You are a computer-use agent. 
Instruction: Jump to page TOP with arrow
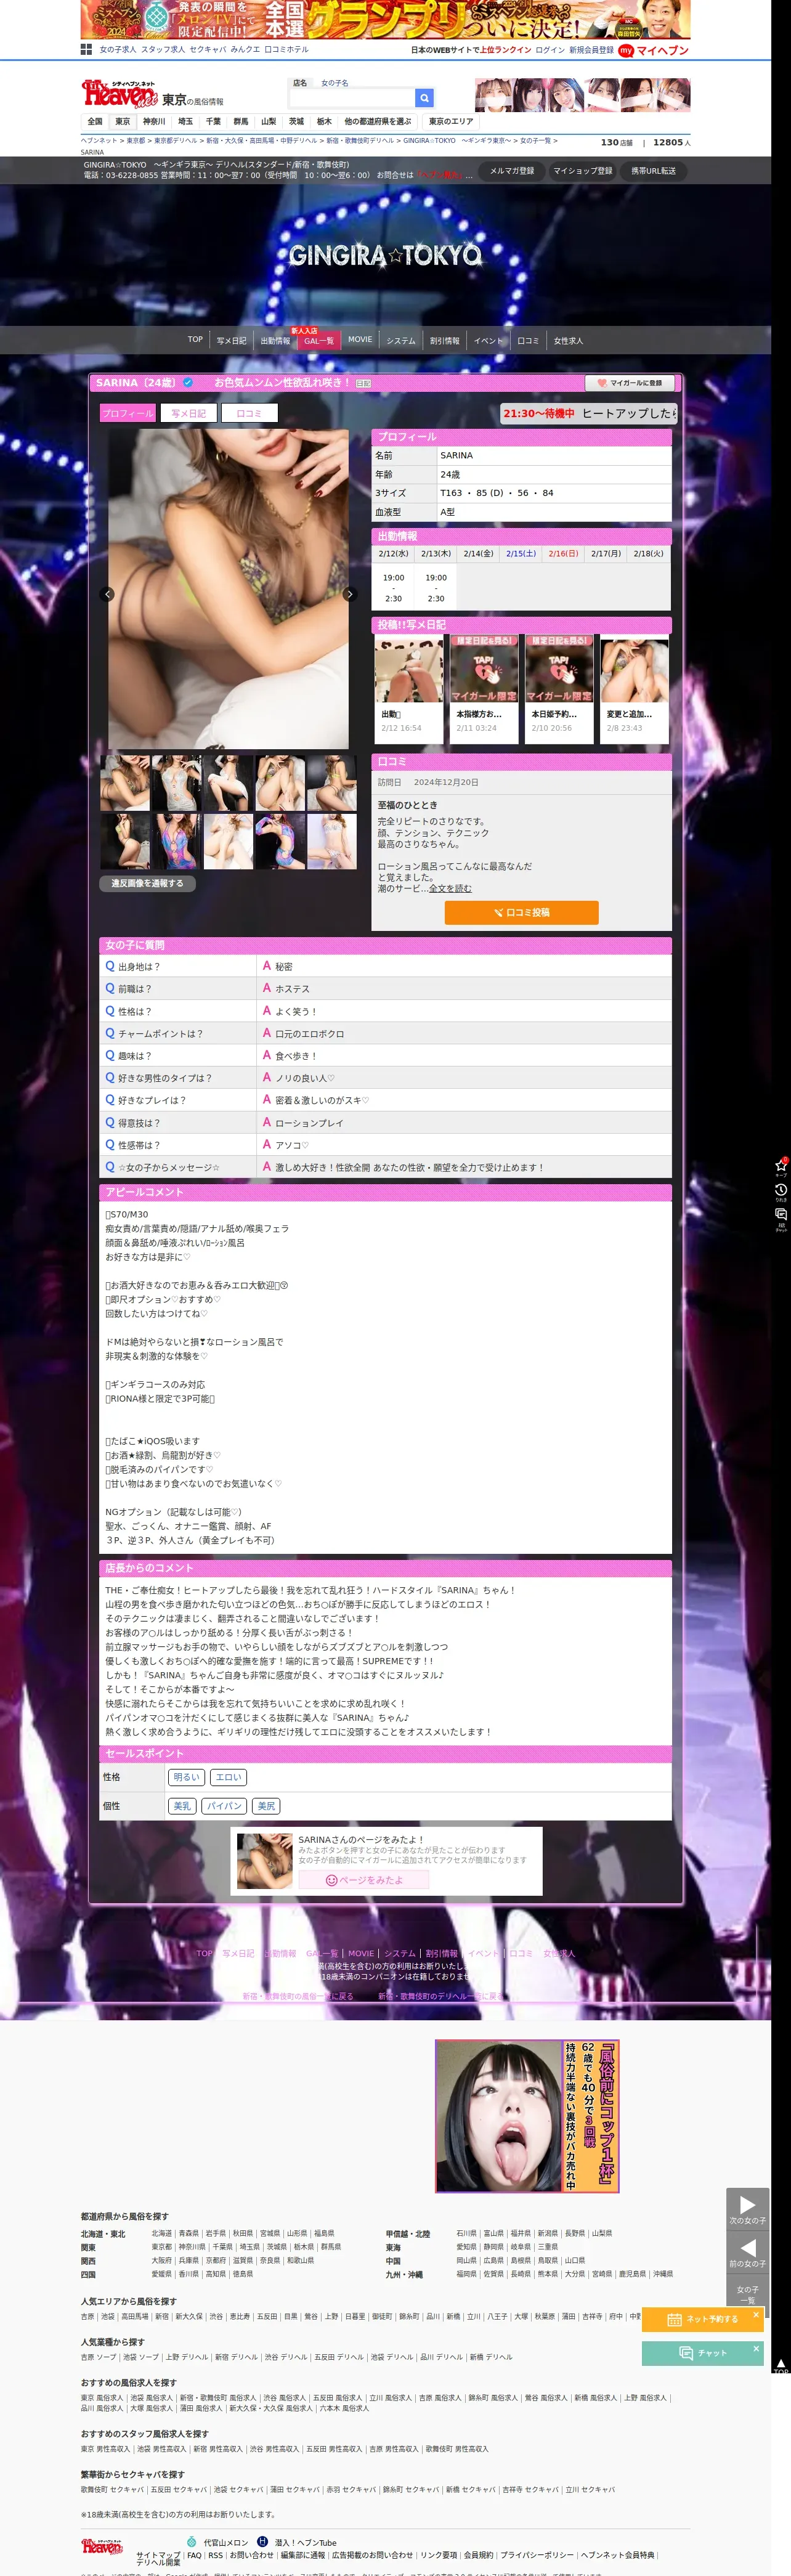[781, 2366]
